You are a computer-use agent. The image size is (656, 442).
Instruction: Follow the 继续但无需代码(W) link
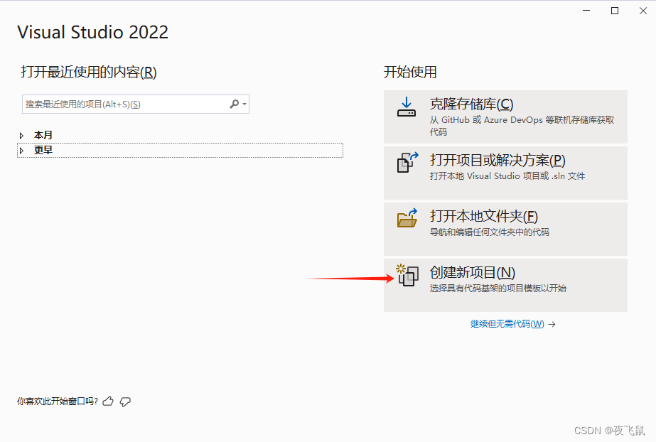(507, 323)
